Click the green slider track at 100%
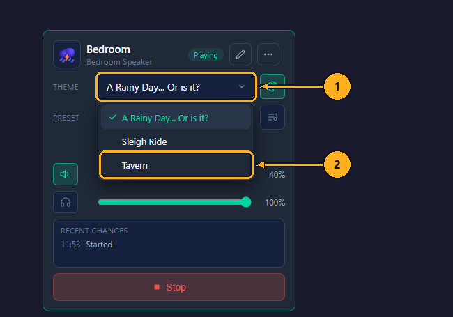Viewport: 453px width, 317px height. tap(172, 202)
